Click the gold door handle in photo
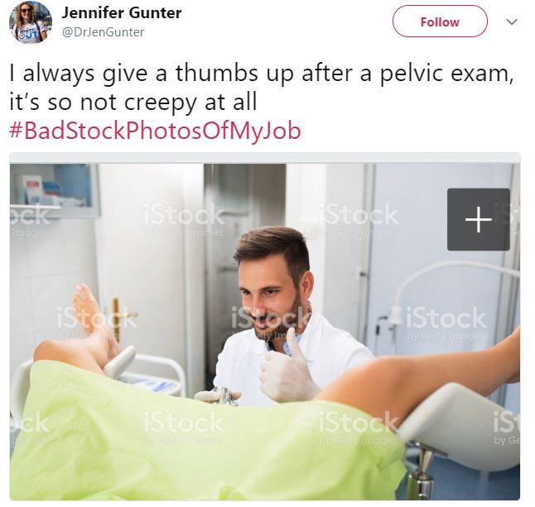 pos(119,317)
